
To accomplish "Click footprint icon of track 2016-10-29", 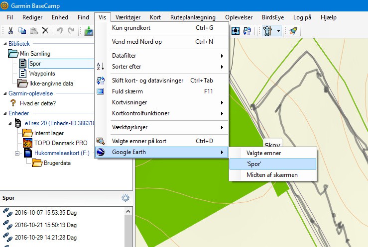I will [x=8, y=237].
